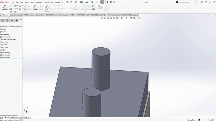This screenshot has width=216, height=121.
Task: Click the Sensors folder item
Action: tap(3, 32)
